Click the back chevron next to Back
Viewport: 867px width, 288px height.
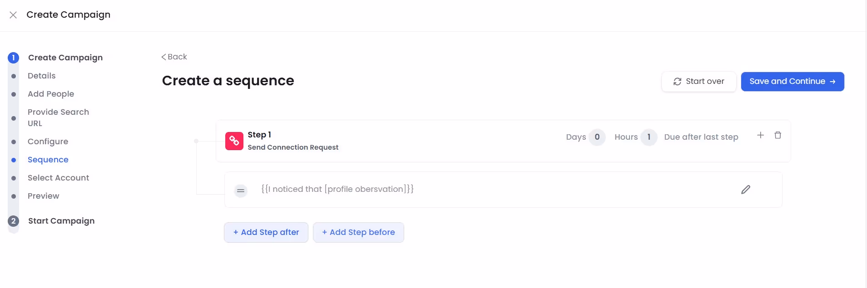pyautogui.click(x=163, y=57)
